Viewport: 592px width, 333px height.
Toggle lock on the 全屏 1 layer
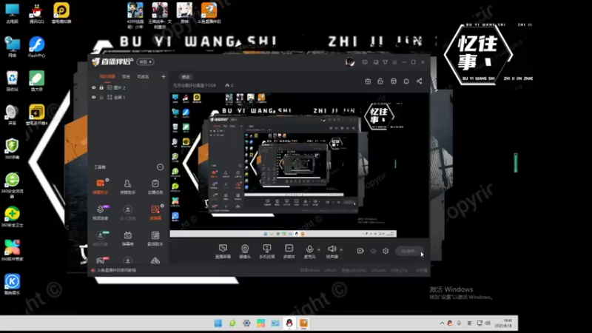[101, 97]
